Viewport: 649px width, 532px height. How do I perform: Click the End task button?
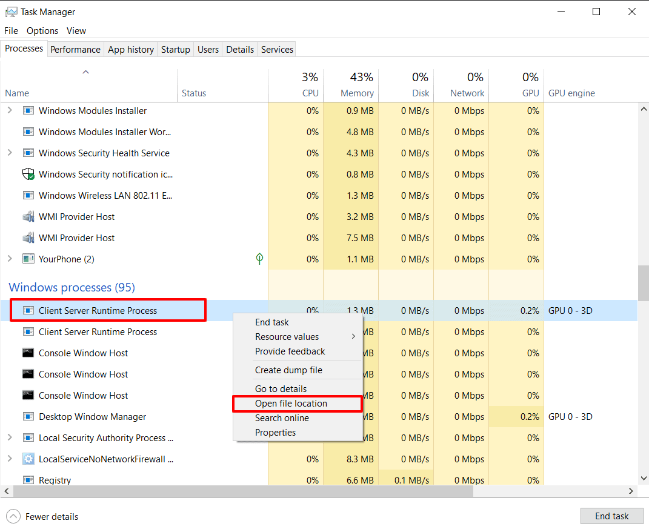pos(611,516)
